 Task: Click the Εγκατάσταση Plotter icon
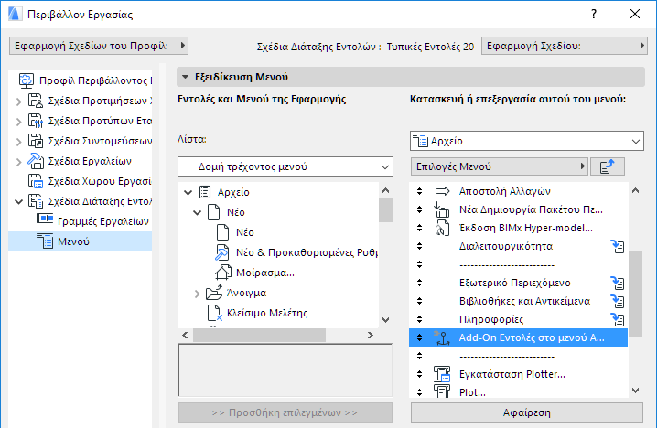click(x=444, y=374)
